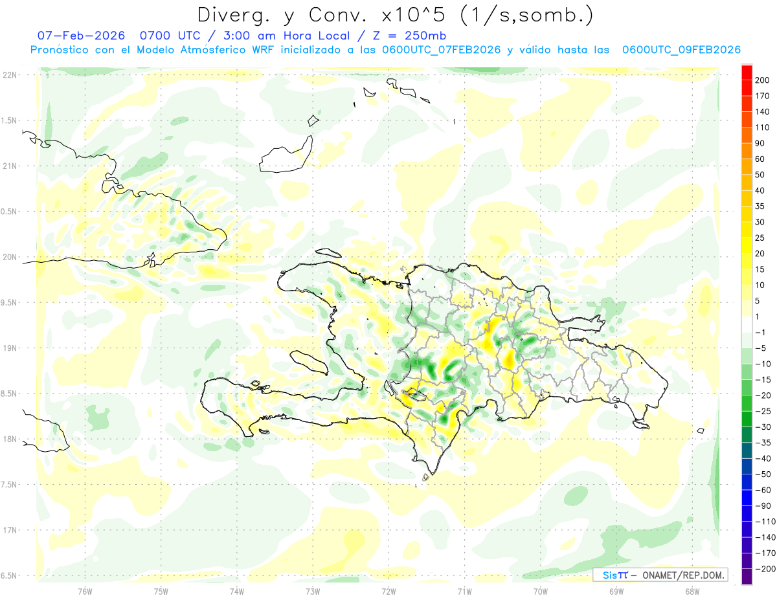Click the color bar value '25'

point(761,238)
